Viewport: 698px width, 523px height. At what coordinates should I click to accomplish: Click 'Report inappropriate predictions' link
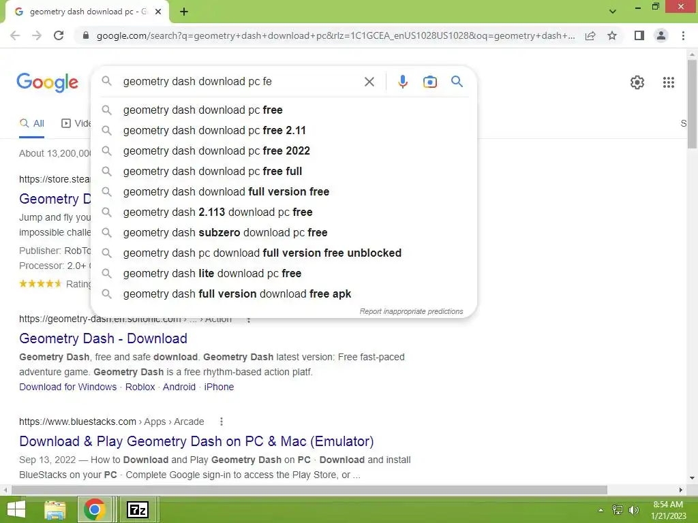coord(411,311)
